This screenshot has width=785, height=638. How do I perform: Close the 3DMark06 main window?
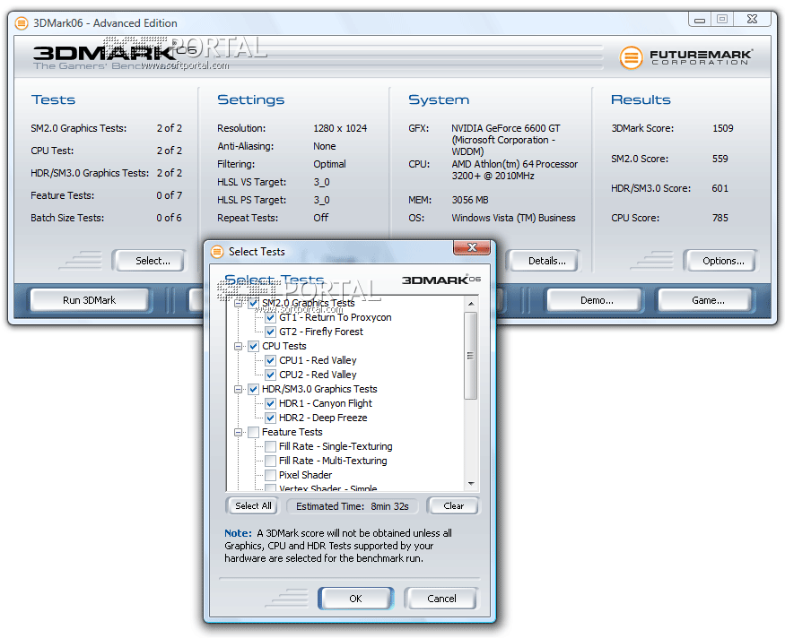coord(752,20)
